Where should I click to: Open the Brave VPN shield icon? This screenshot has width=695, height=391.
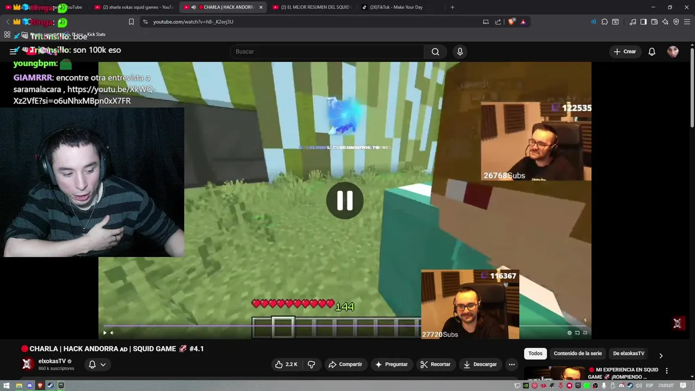point(676,22)
